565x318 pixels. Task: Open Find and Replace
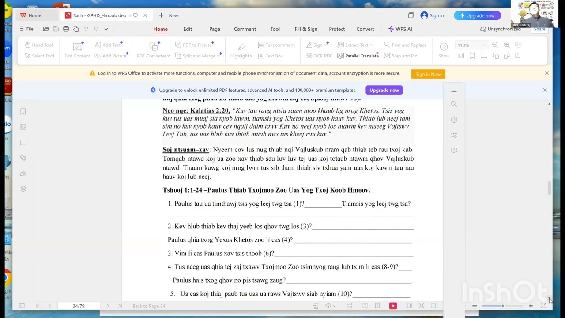tap(405, 45)
